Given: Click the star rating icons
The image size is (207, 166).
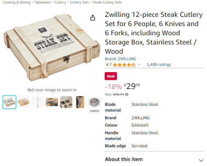Looking at the screenshot, I should pyautogui.click(x=124, y=65).
